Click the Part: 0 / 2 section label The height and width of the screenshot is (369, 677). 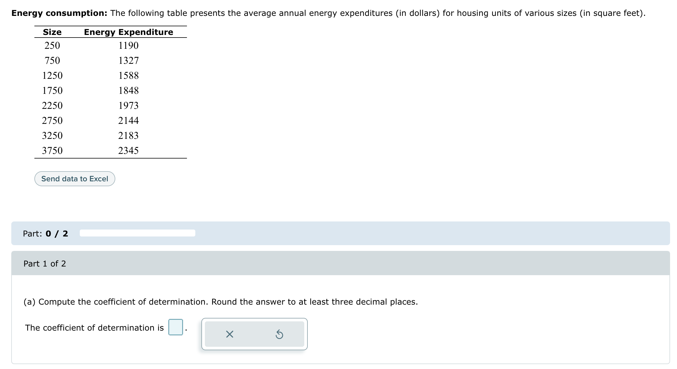(x=45, y=233)
